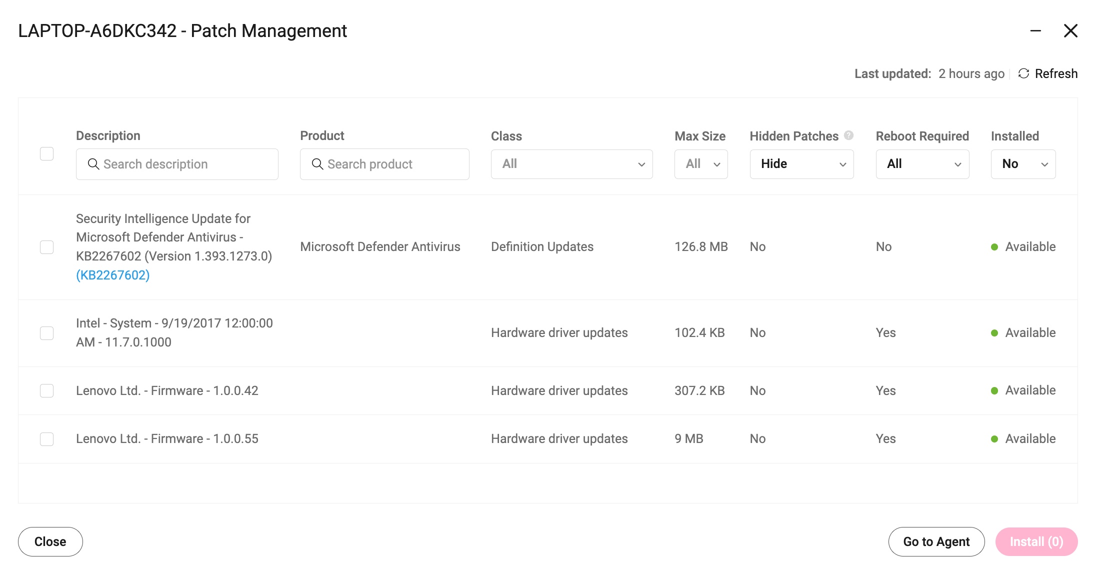Open the KB2267602 knowledge base link
This screenshot has height=573, width=1096.
click(112, 274)
